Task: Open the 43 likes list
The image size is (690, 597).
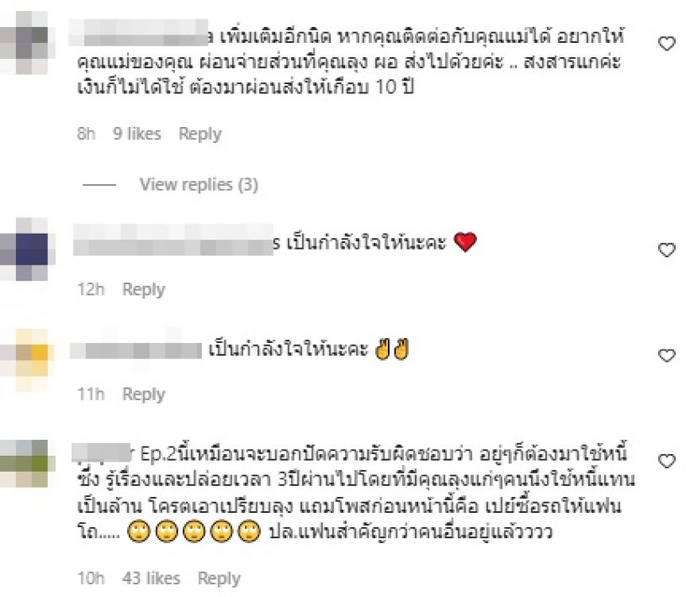Action: pyautogui.click(x=151, y=579)
